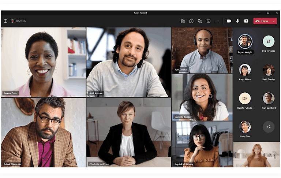This screenshot has height=178, width=281.
Task: Click Bryan Wright's avatar
Action: (x=245, y=41)
